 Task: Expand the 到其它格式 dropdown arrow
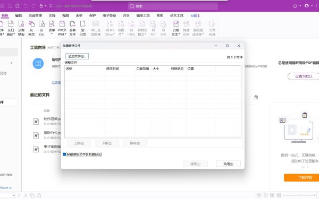(x=146, y=34)
